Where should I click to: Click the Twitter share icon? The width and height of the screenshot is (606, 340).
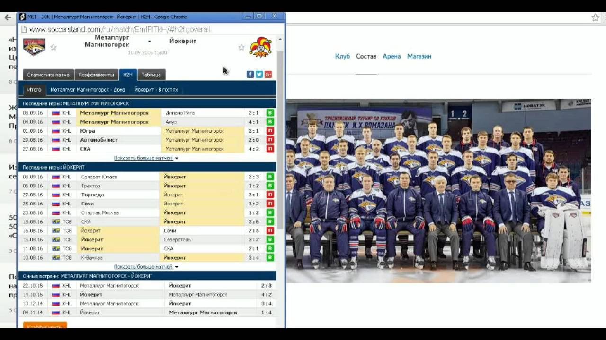[x=259, y=74]
